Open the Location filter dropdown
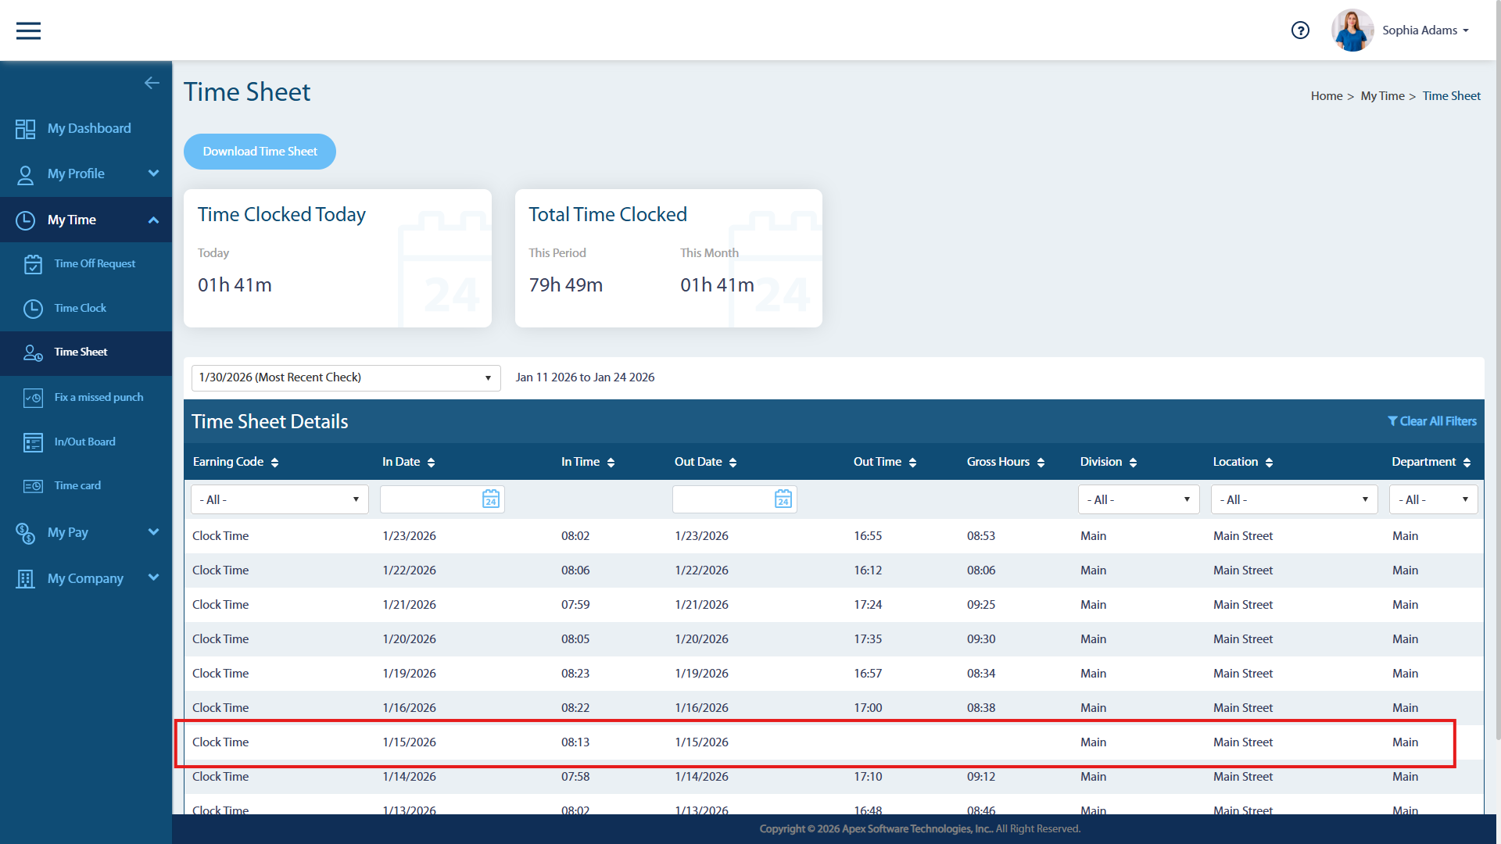1501x844 pixels. (1294, 499)
